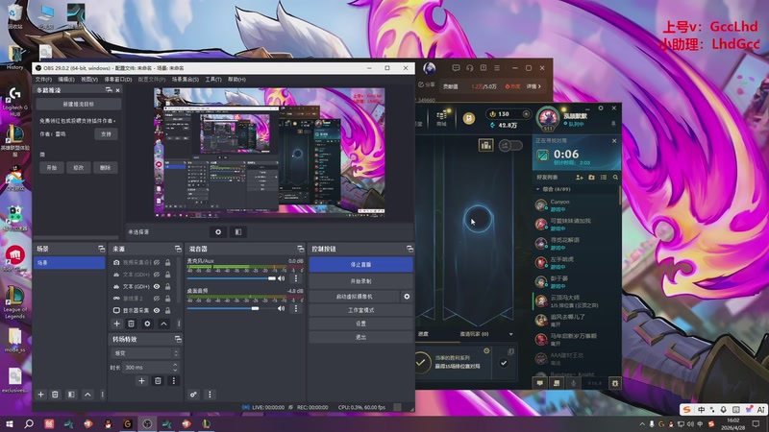Collapse the 综合 (8/89) friends group

point(538,189)
